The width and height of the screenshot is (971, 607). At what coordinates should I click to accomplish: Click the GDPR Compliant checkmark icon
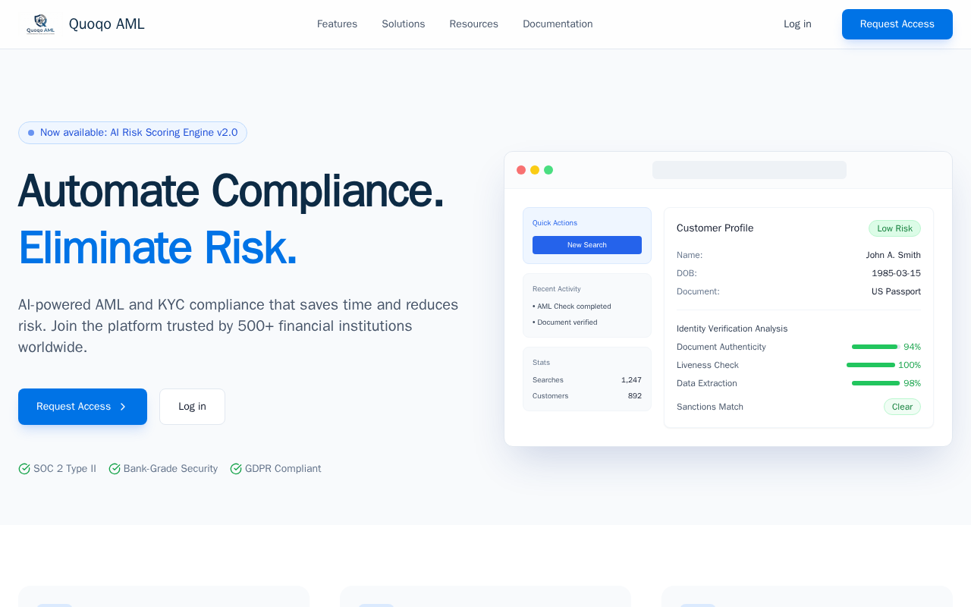pyautogui.click(x=236, y=469)
